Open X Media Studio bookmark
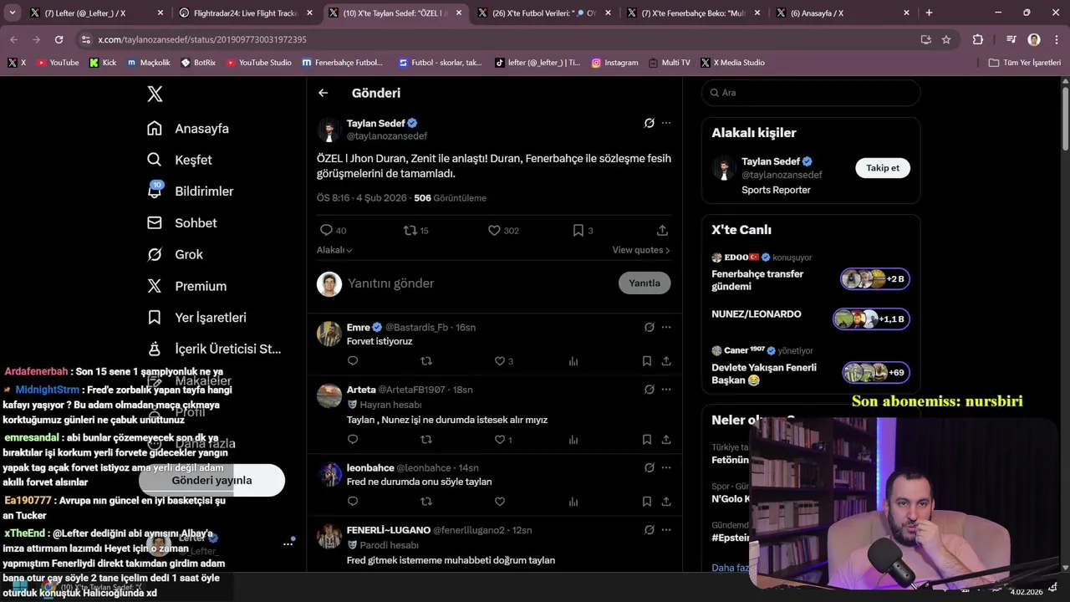The image size is (1070, 602). pos(733,63)
